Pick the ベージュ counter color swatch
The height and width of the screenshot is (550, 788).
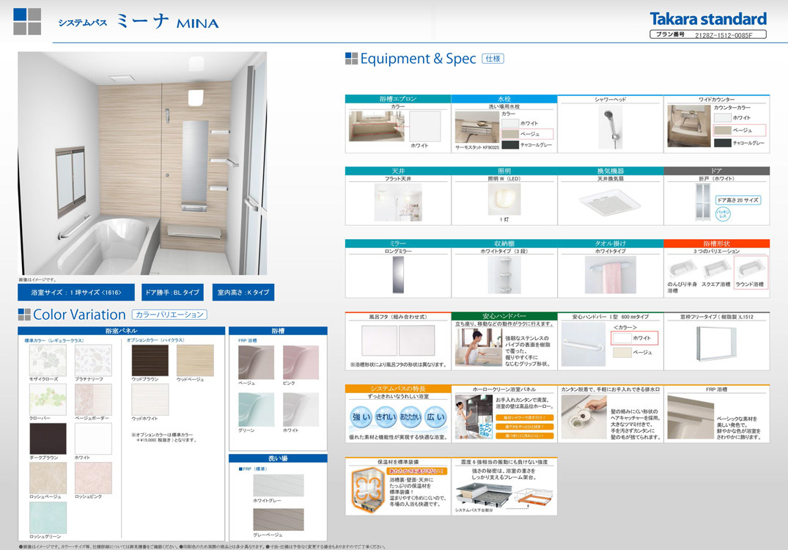click(723, 131)
